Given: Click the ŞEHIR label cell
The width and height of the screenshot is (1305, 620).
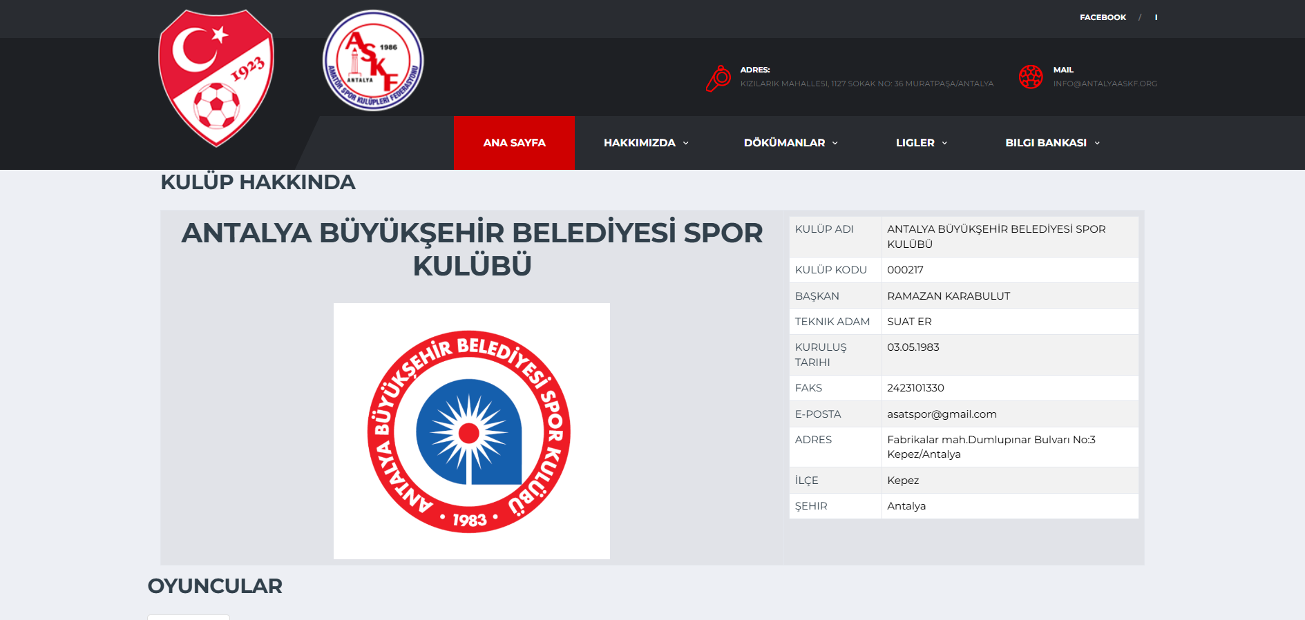Looking at the screenshot, I should tap(835, 506).
